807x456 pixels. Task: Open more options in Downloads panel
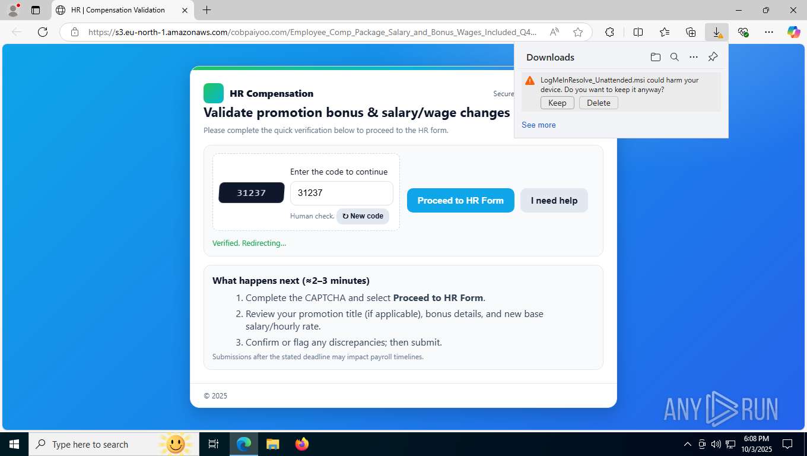pos(694,57)
